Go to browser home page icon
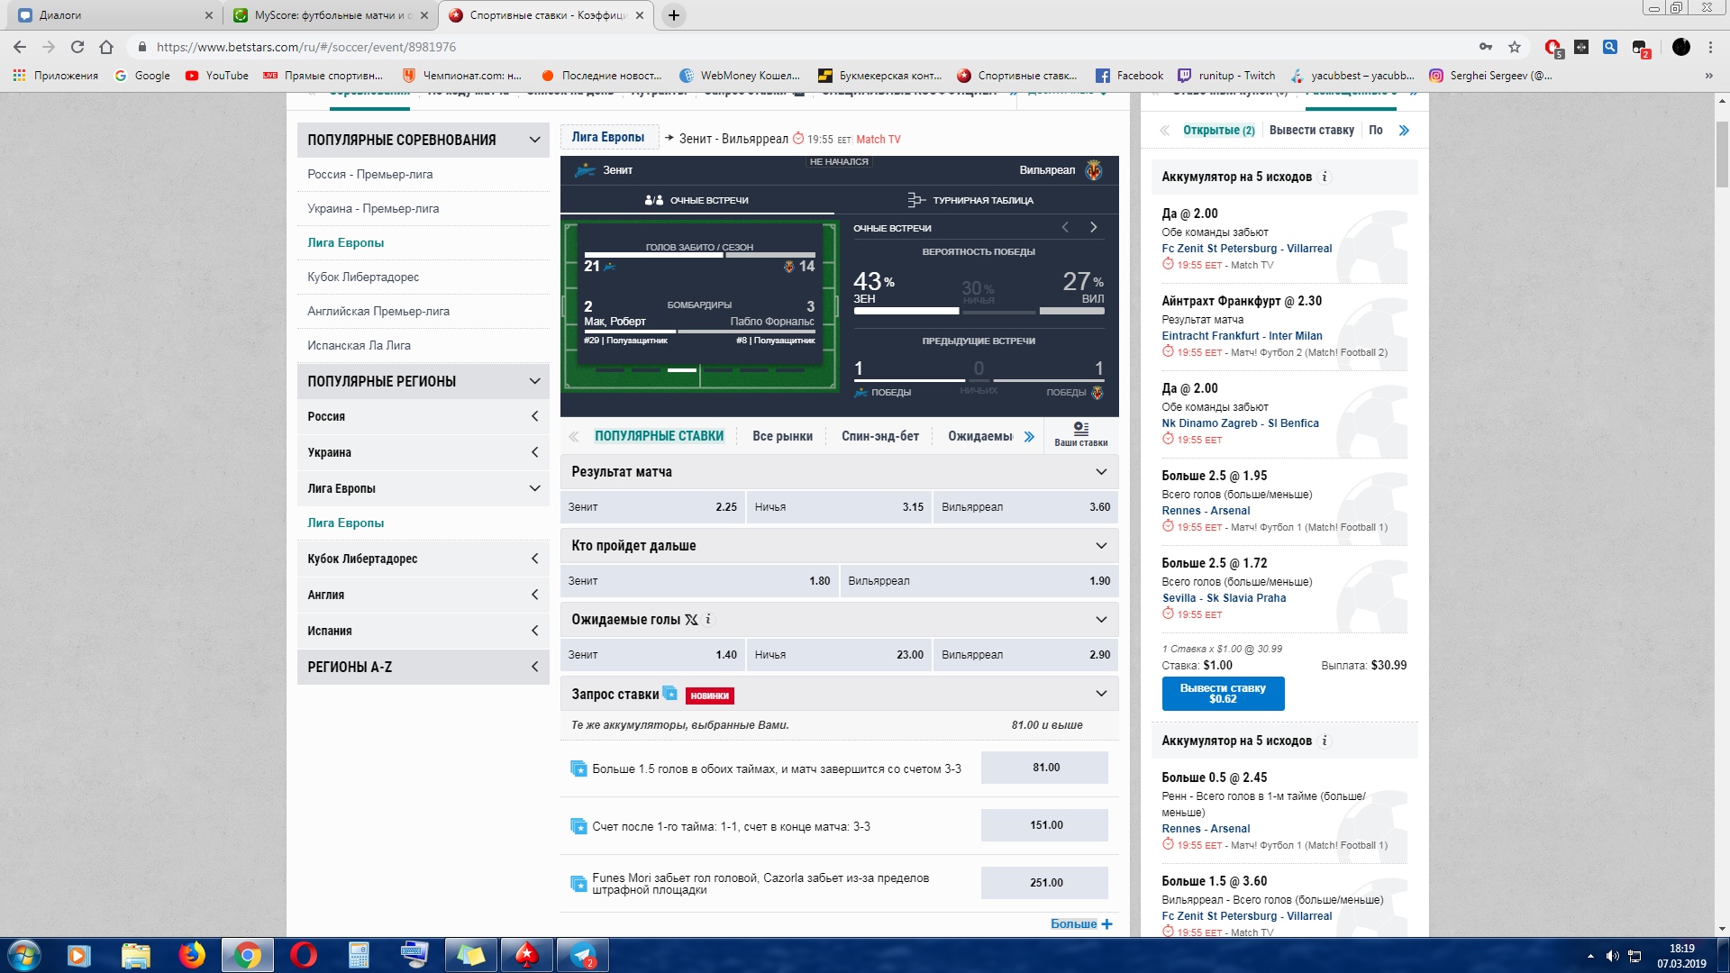 pyautogui.click(x=106, y=47)
